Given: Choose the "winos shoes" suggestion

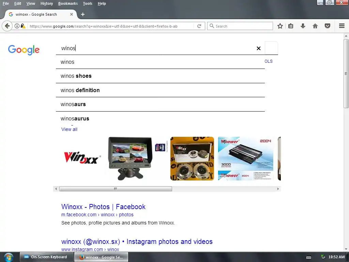Looking at the screenshot, I should click(160, 76).
